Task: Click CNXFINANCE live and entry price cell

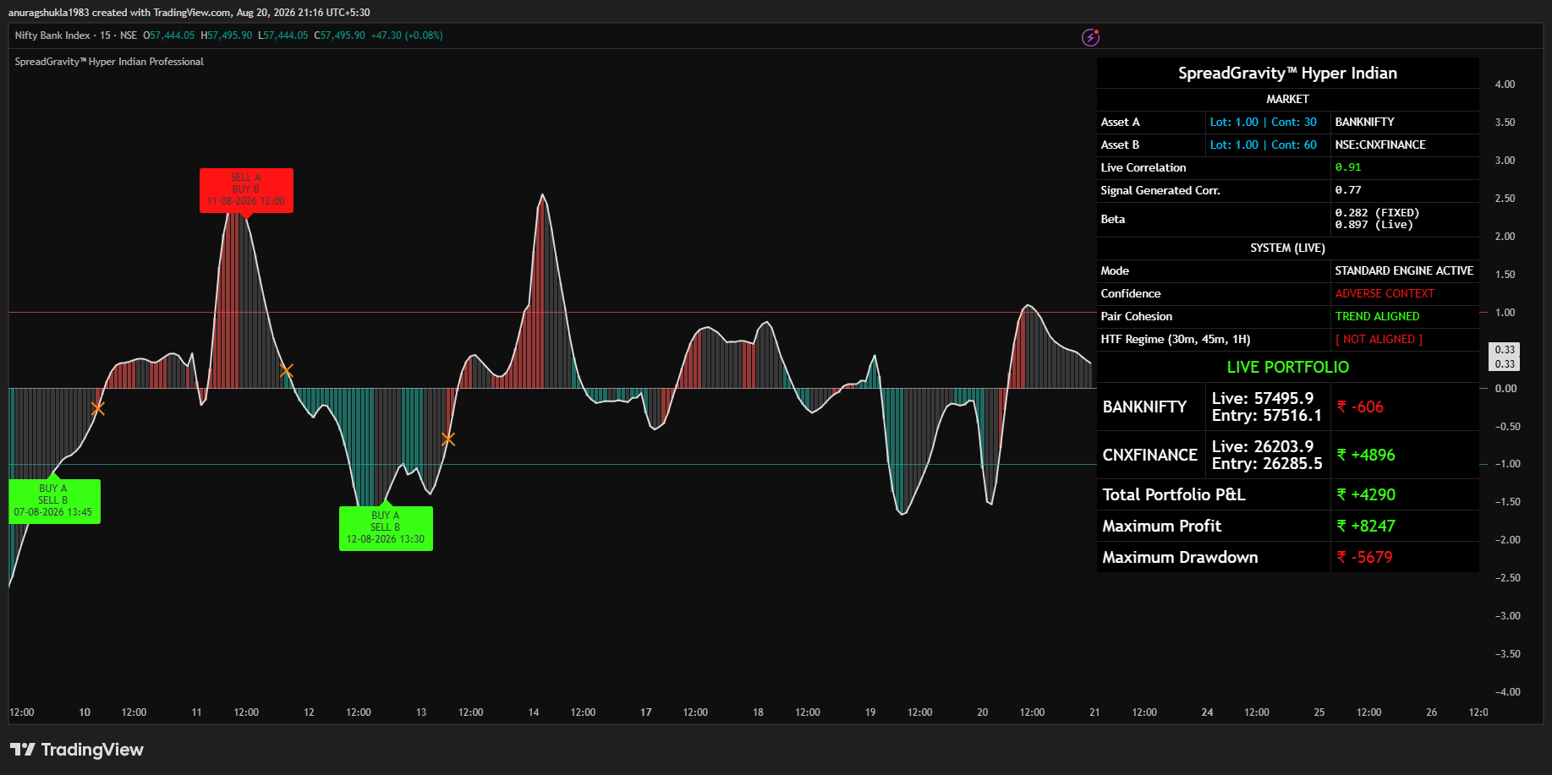Action: click(x=1267, y=455)
